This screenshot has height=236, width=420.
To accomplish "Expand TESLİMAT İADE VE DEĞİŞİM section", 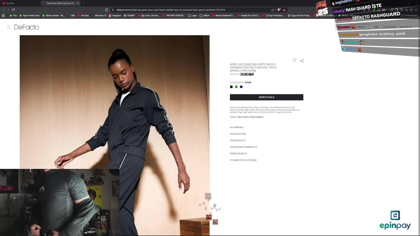I will pyautogui.click(x=243, y=160).
